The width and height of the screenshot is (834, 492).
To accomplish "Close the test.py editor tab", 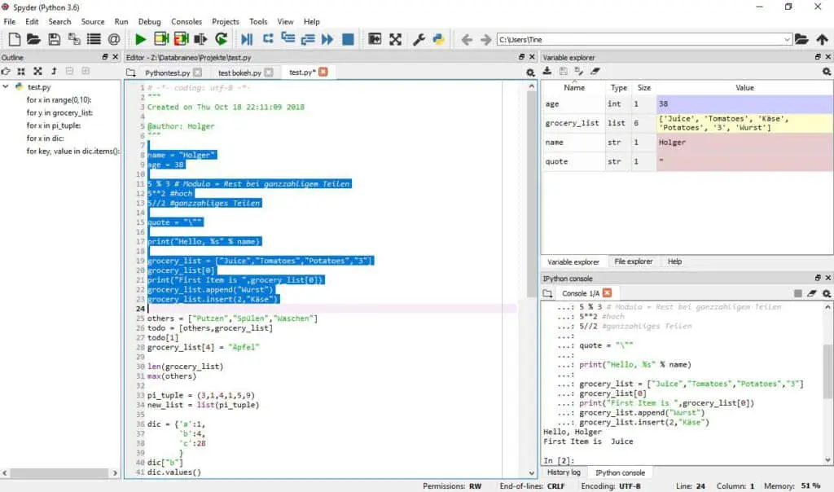I will [x=323, y=72].
